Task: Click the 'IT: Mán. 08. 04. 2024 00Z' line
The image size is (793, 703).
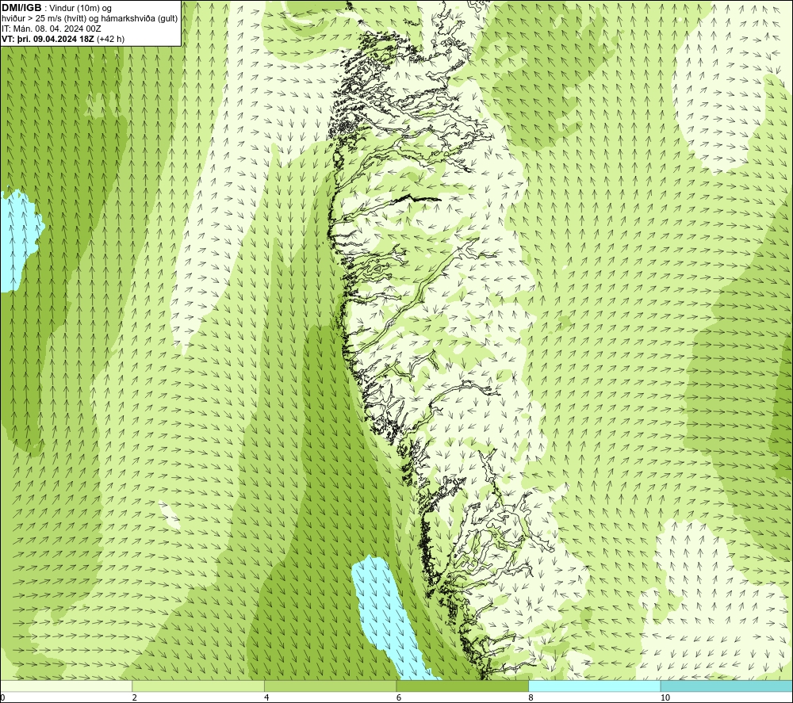Action: click(51, 29)
